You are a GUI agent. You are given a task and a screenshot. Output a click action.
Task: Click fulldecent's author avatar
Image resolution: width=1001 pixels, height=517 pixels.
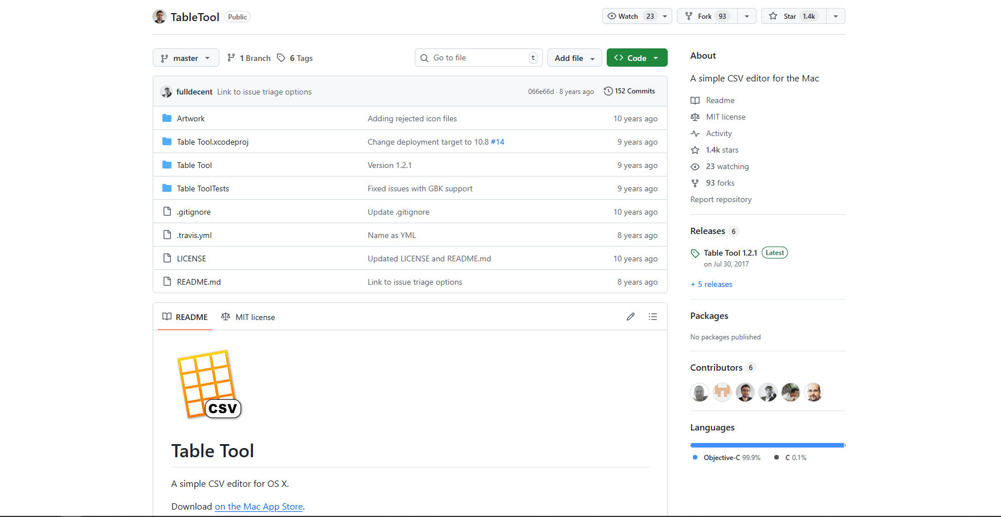pyautogui.click(x=166, y=92)
